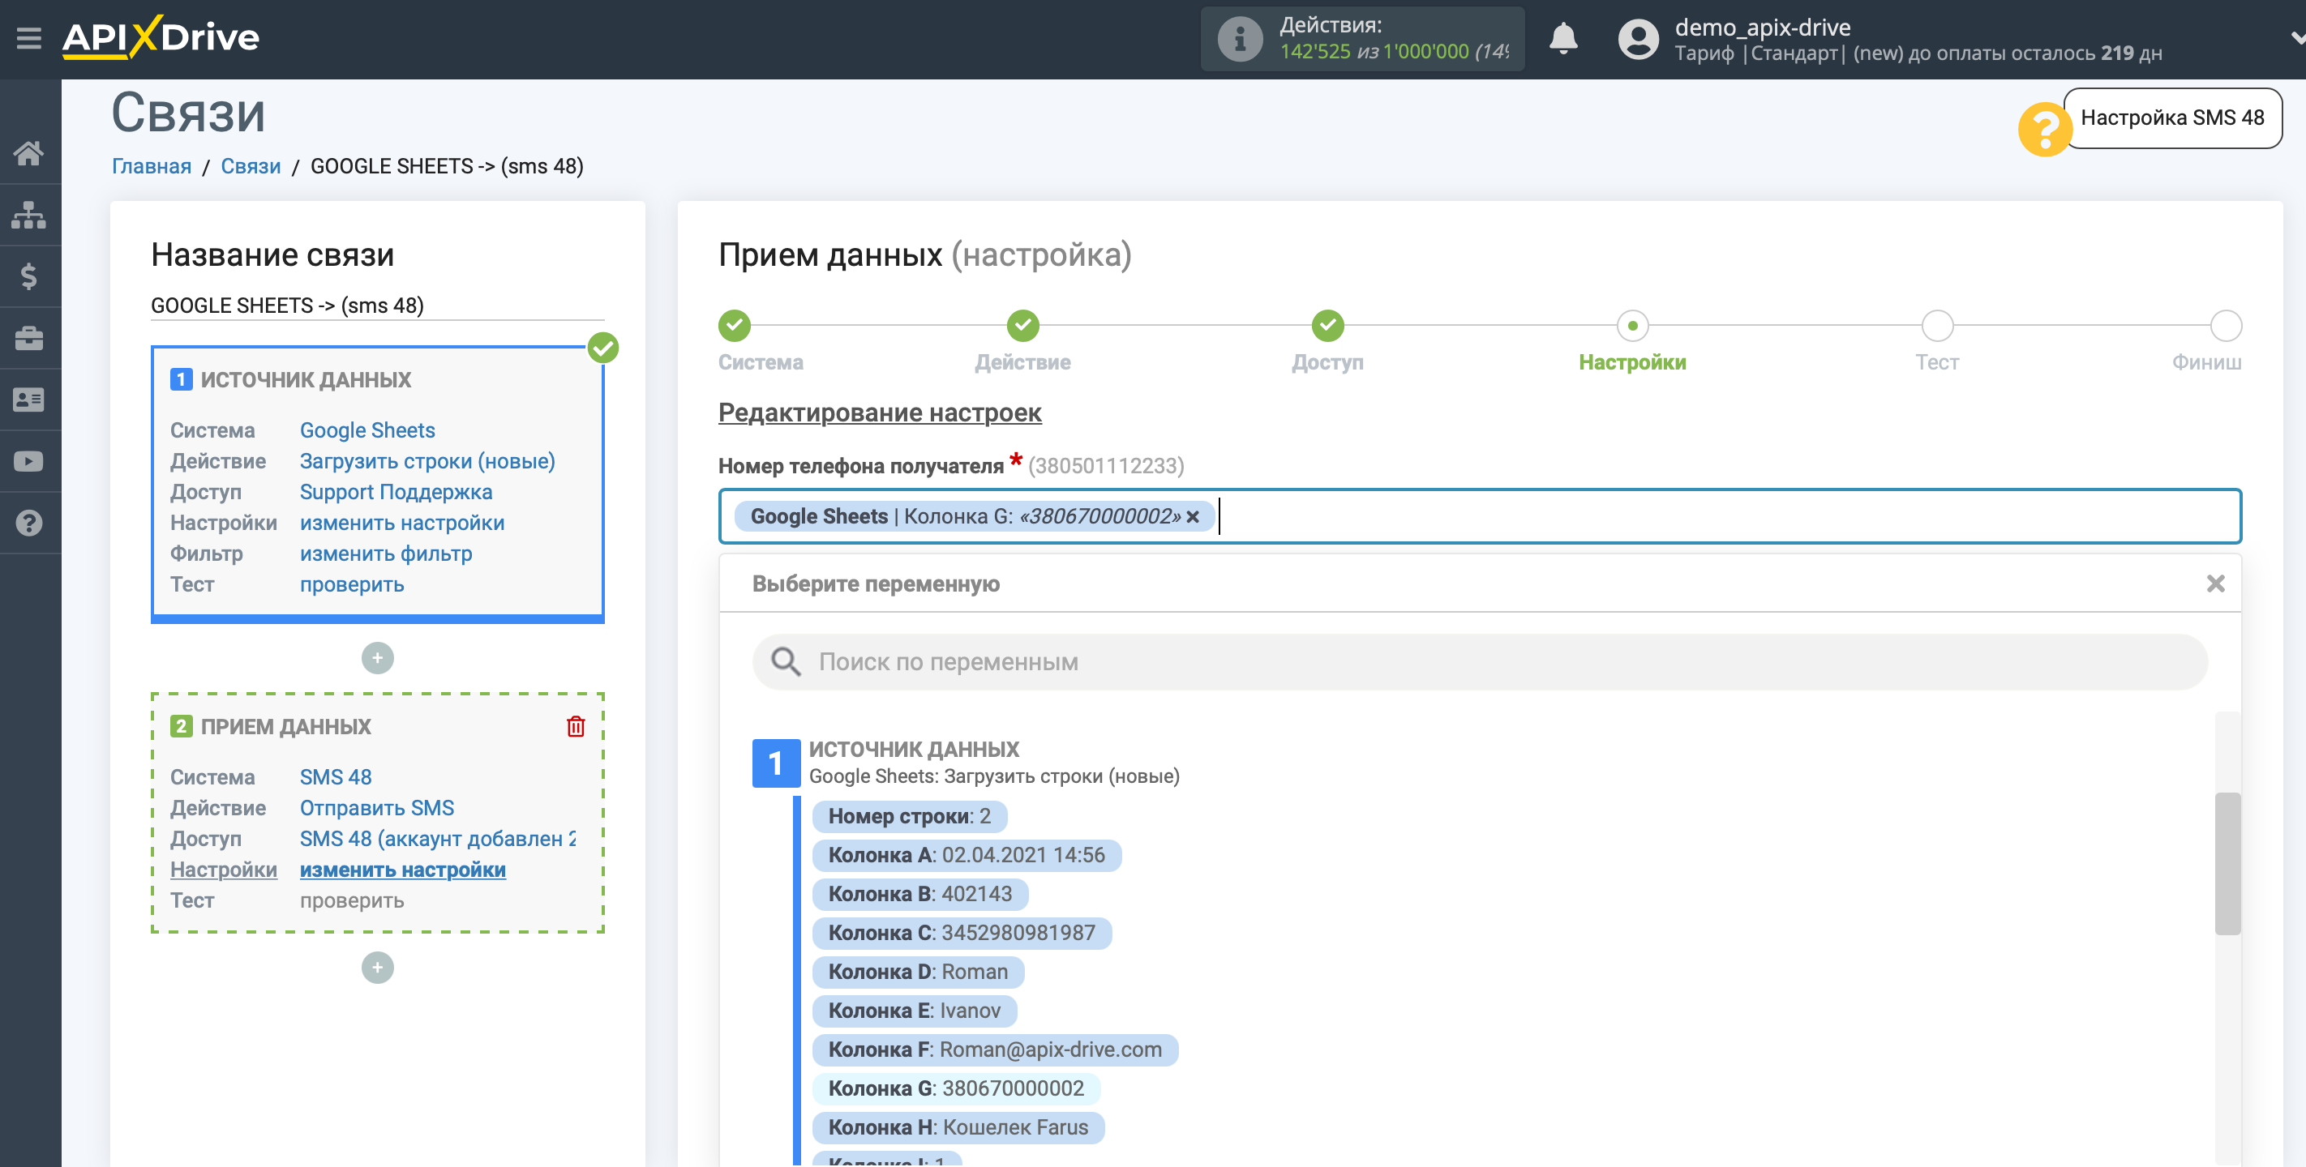Open the video tutorials sidebar icon

click(x=28, y=462)
